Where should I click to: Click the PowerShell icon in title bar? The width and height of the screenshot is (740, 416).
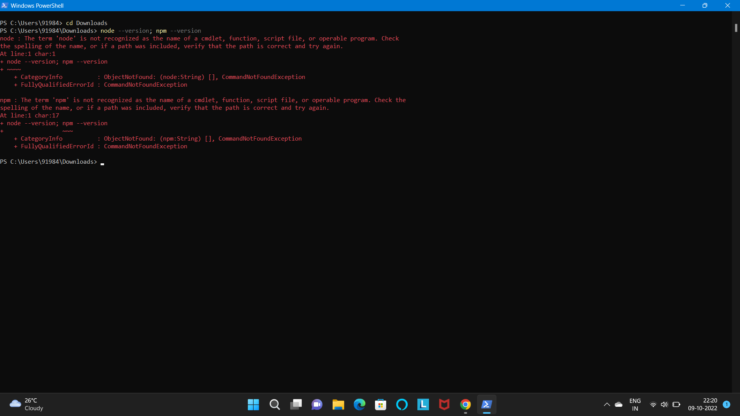point(5,5)
